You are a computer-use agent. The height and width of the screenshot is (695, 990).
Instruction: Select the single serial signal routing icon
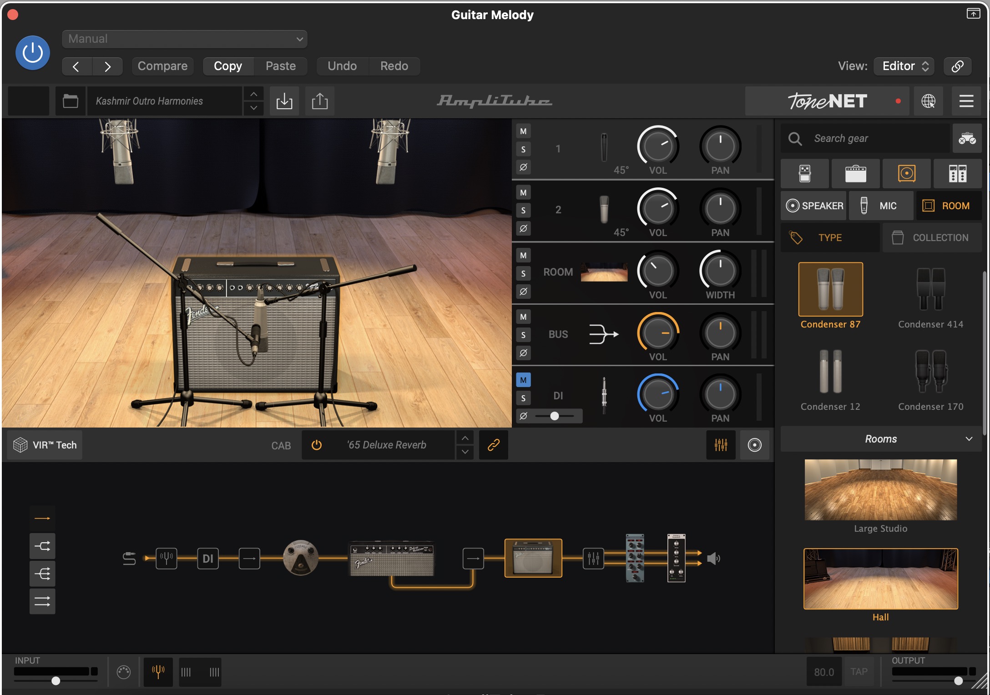coord(42,518)
